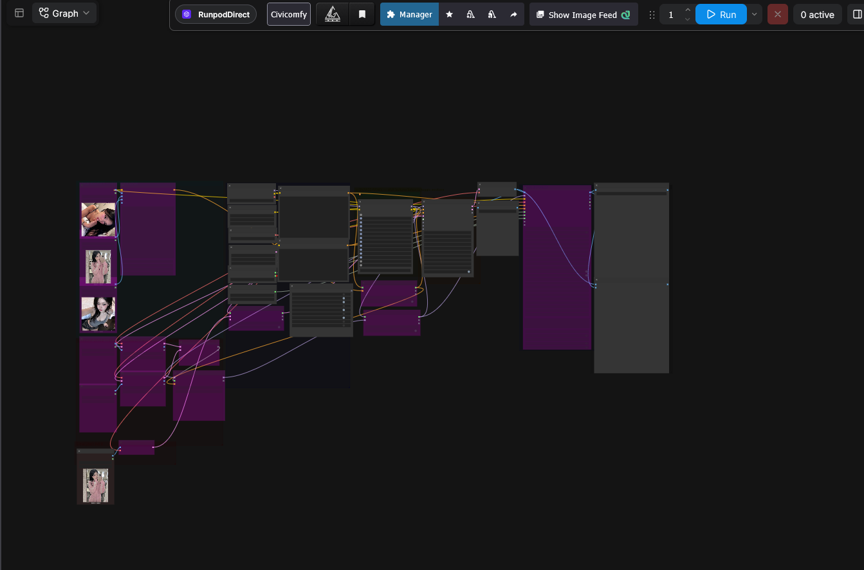Click the 0 active jobs indicator

click(817, 14)
